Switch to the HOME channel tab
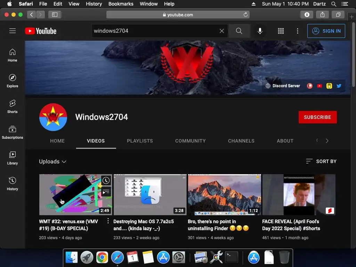Image resolution: width=356 pixels, height=267 pixels. point(57,141)
